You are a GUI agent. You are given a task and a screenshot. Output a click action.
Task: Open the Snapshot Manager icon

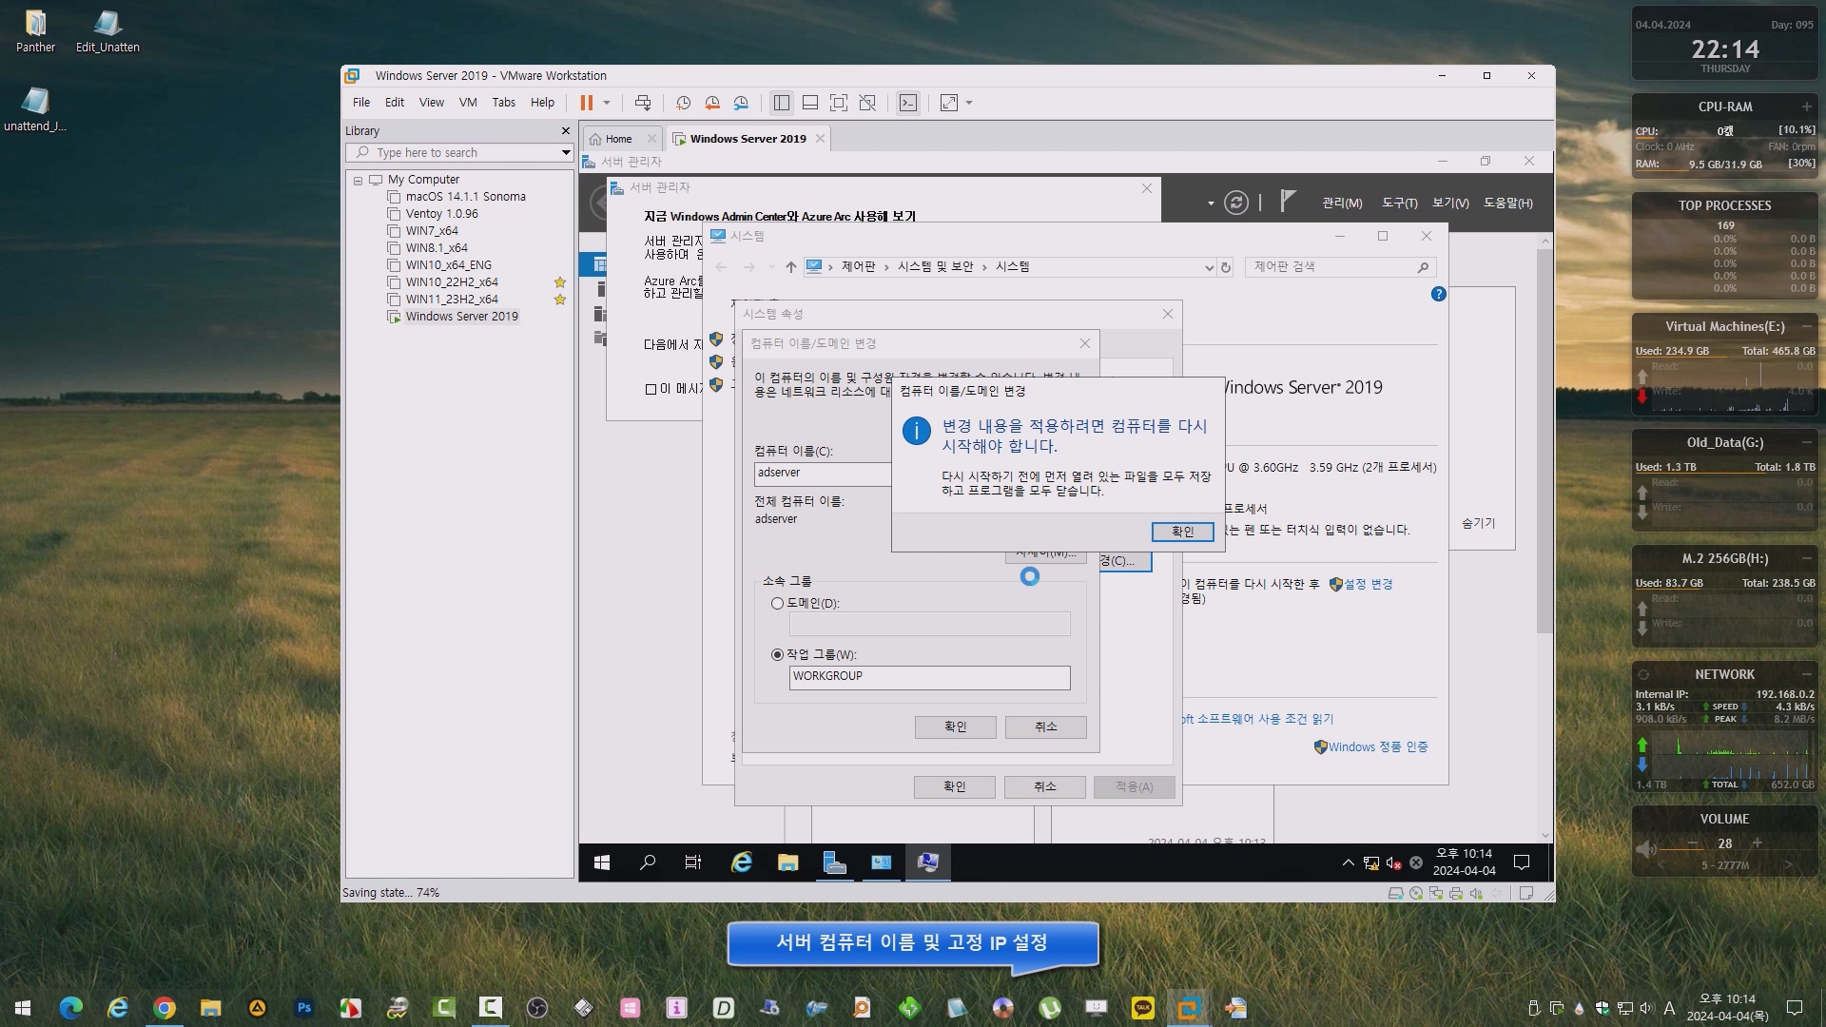click(741, 103)
